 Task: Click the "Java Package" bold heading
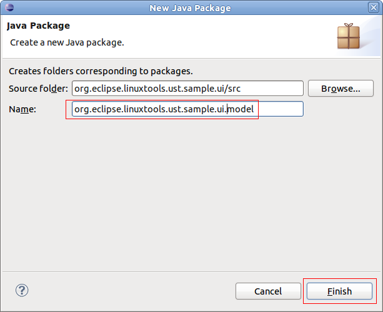click(x=38, y=26)
